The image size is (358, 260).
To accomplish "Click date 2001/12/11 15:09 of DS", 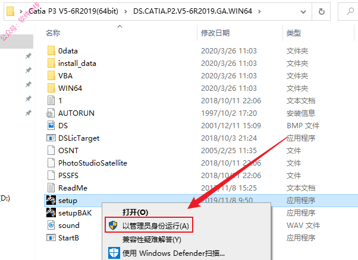I will pyautogui.click(x=231, y=126).
